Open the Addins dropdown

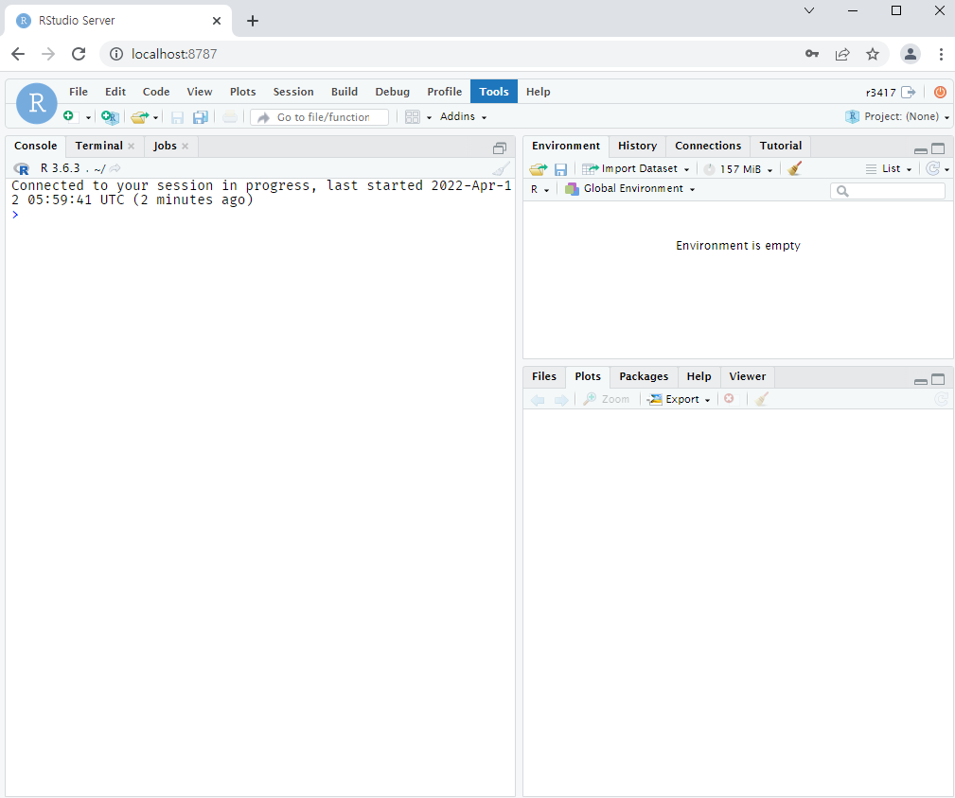[464, 116]
